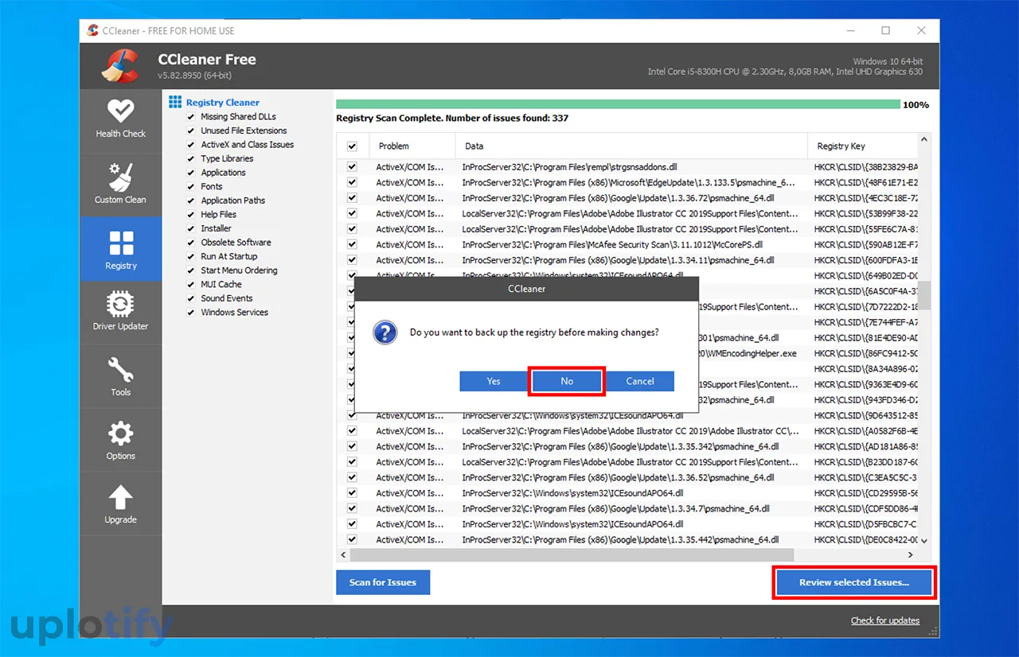
Task: Cancel the registry backup dialog
Action: coord(640,381)
